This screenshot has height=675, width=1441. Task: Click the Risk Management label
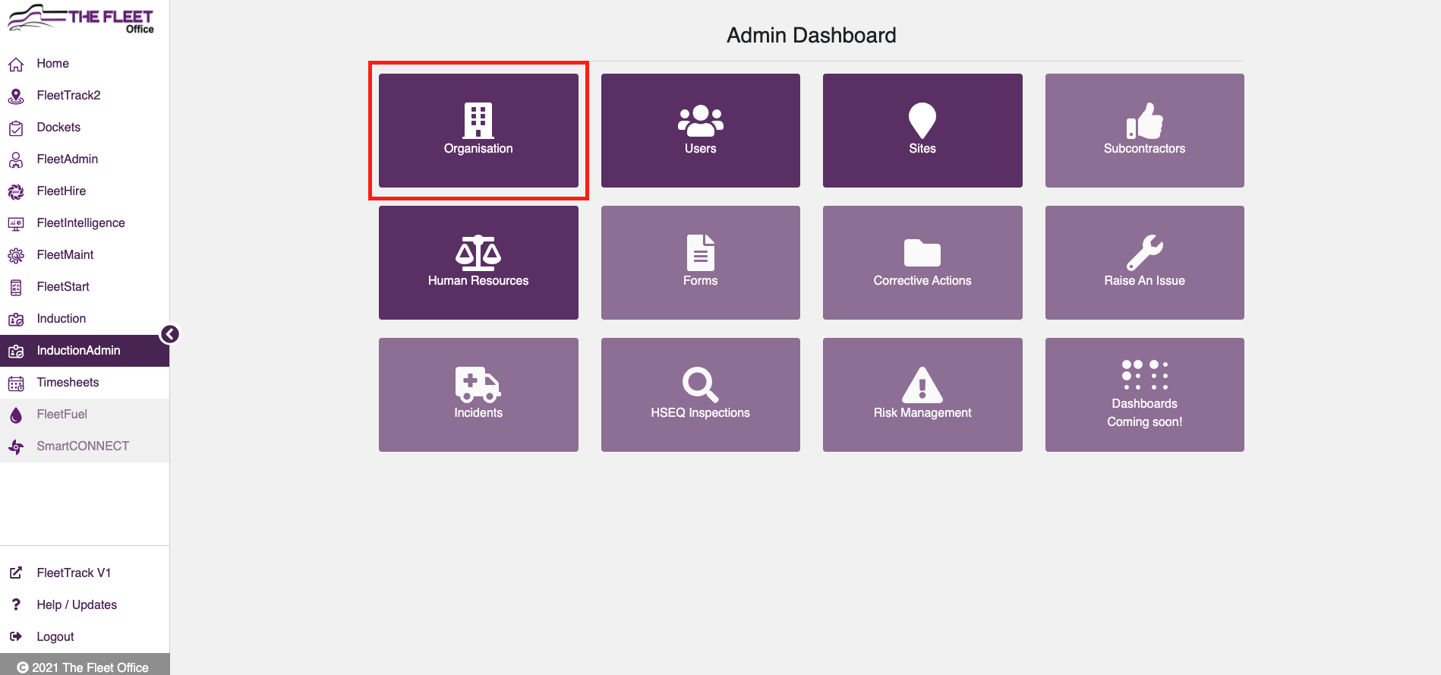pos(922,413)
